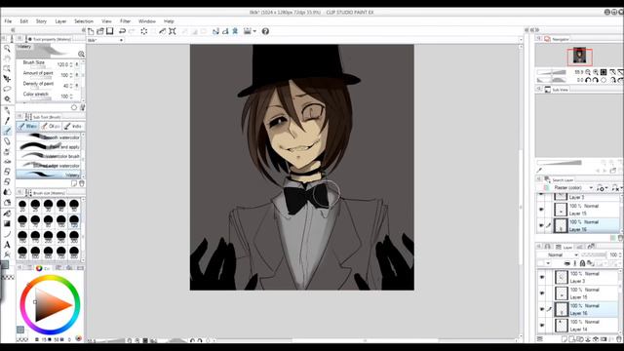Toggle snap to ruler icon

tap(215, 31)
